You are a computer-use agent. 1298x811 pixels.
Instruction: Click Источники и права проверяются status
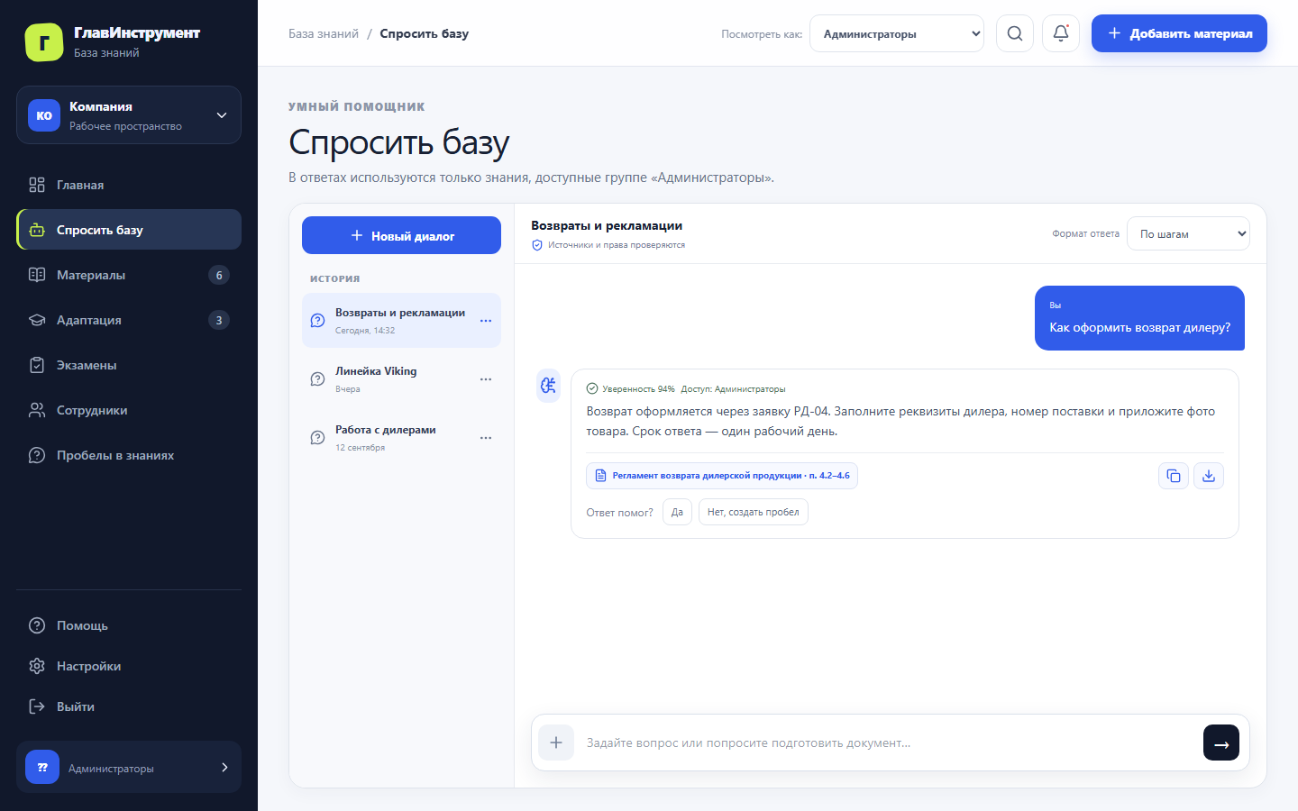[x=608, y=245]
